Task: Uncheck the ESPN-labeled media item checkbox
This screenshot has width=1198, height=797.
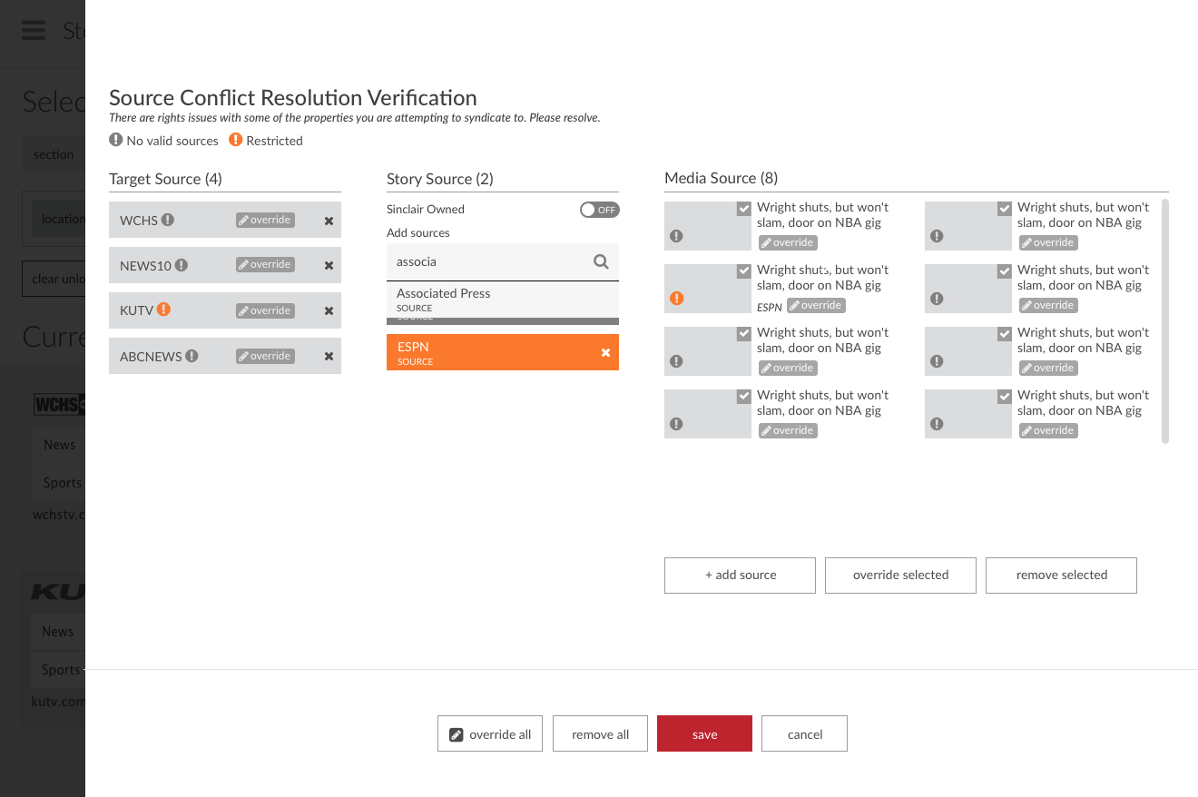Action: 744,271
